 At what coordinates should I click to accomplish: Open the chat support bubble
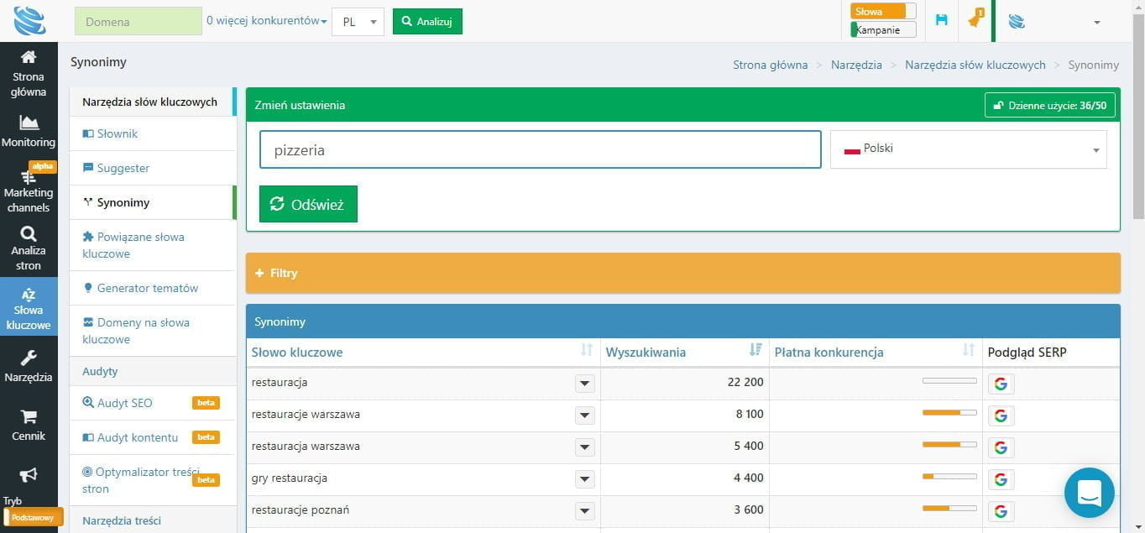coord(1089,493)
